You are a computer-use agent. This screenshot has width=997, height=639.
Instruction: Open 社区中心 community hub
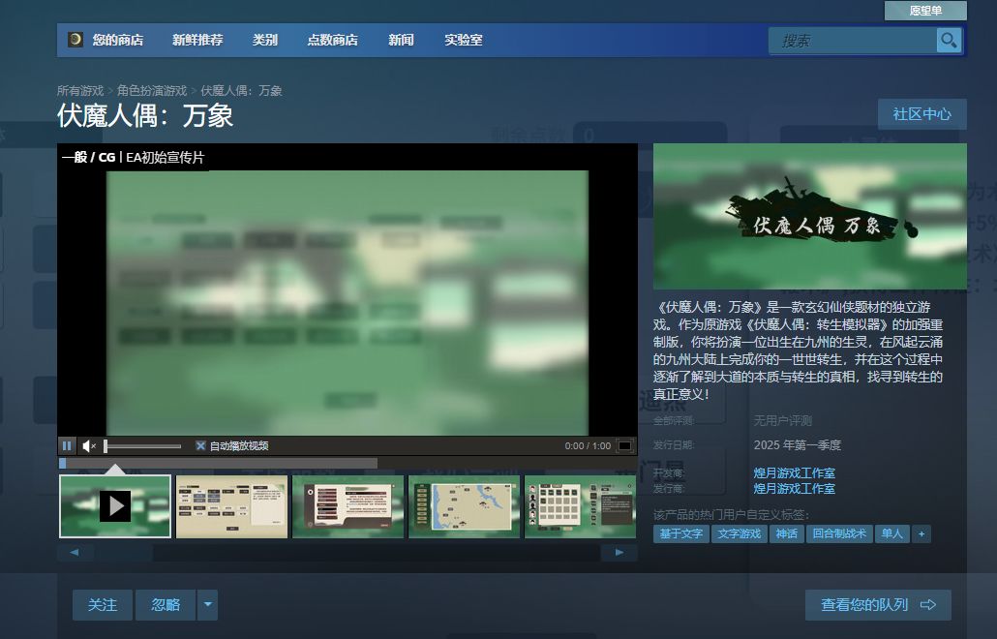coord(921,114)
